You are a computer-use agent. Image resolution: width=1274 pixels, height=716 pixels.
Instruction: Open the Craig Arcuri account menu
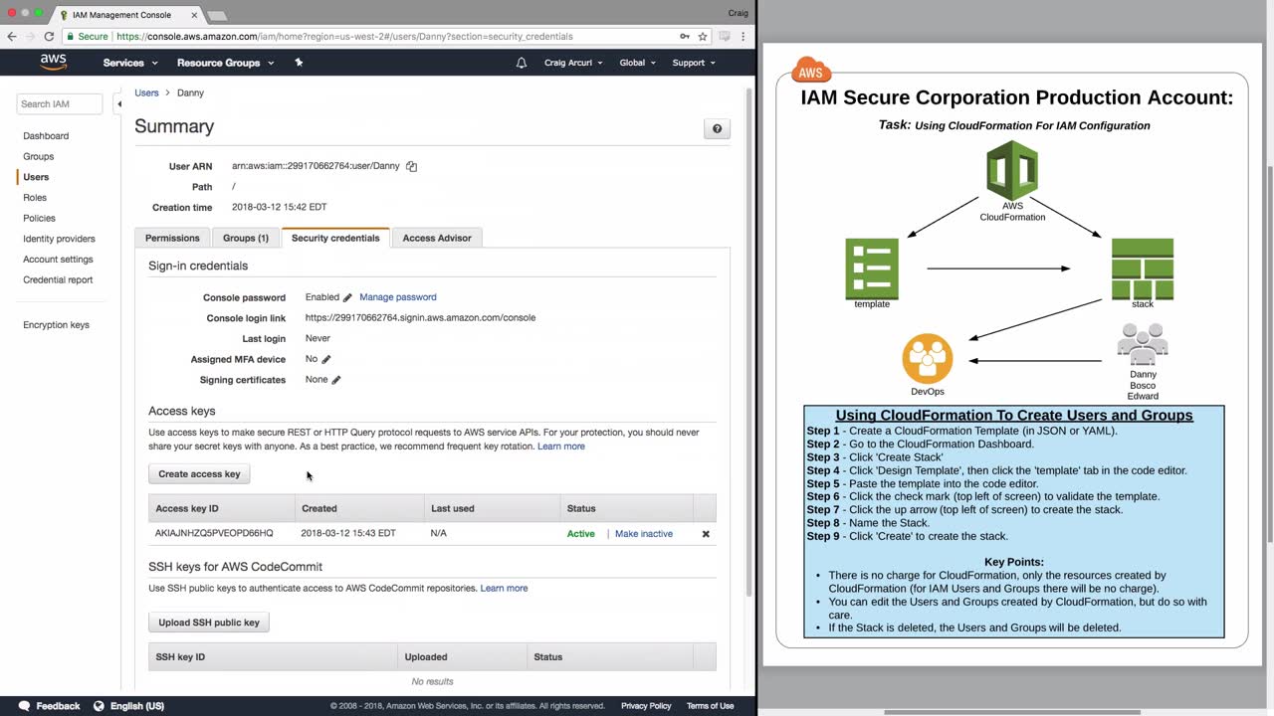(x=574, y=63)
